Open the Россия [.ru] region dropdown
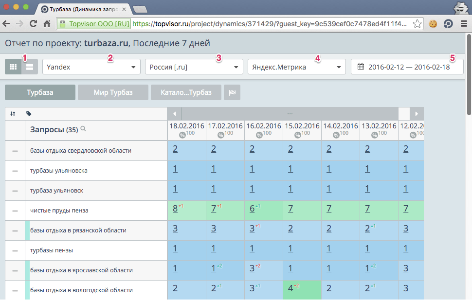The height and width of the screenshot is (300, 472). pyautogui.click(x=194, y=67)
